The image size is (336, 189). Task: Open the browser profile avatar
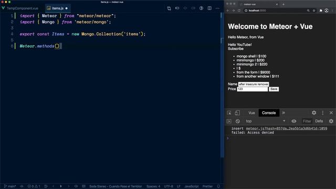tap(327, 10)
